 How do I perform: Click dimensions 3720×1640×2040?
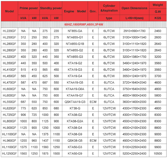coord(134,82)
